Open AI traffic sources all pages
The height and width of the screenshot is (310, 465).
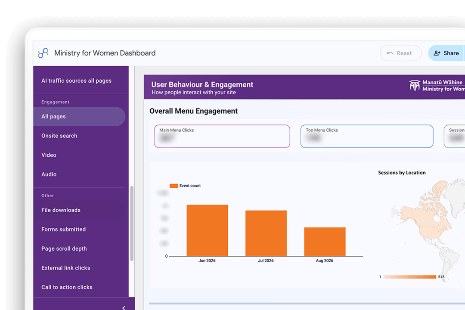click(77, 81)
